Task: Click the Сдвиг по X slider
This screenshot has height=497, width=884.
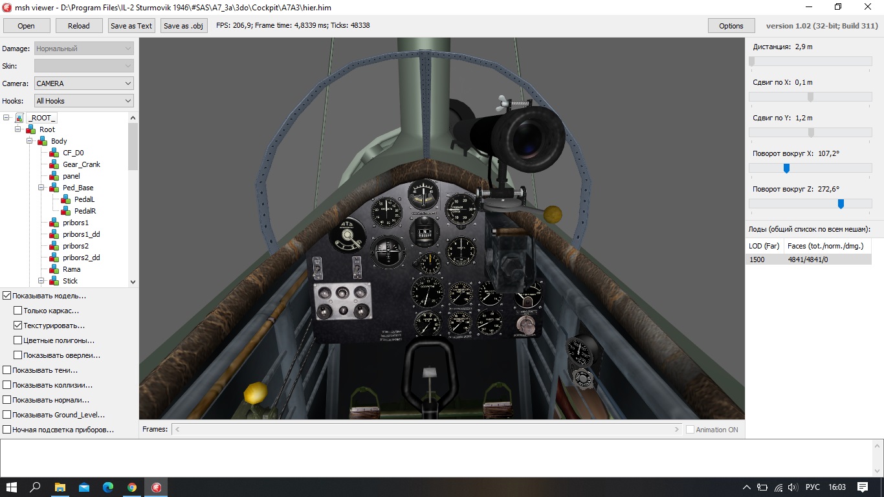Action: [x=810, y=96]
